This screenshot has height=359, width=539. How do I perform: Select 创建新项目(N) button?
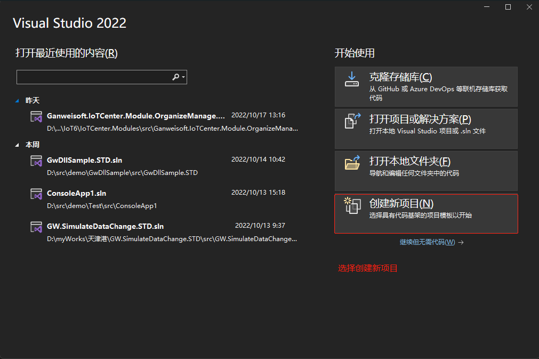tap(426, 213)
